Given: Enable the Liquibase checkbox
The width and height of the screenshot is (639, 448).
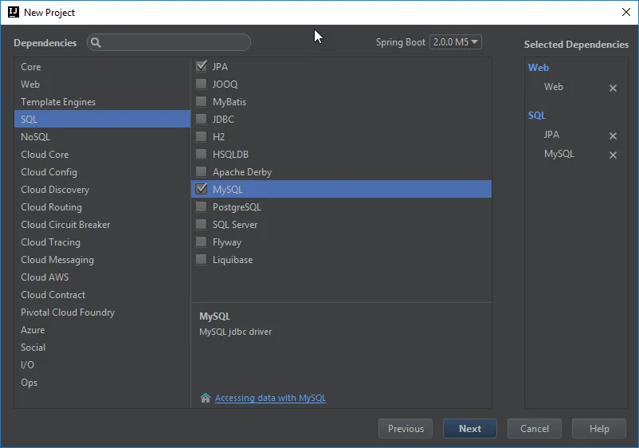Looking at the screenshot, I should (202, 259).
